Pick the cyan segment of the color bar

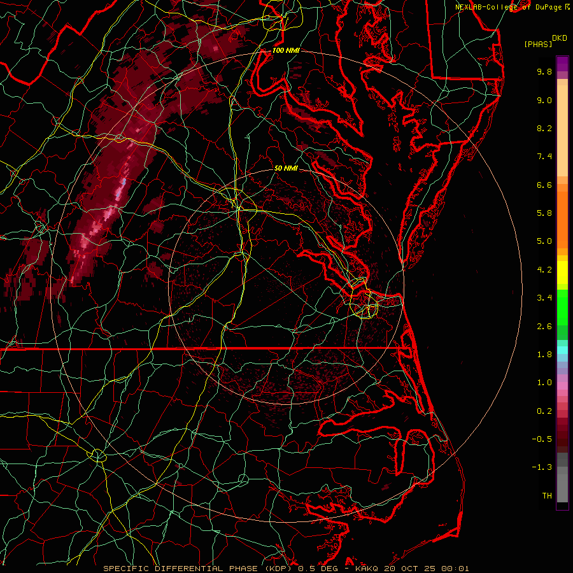pyautogui.click(x=562, y=350)
